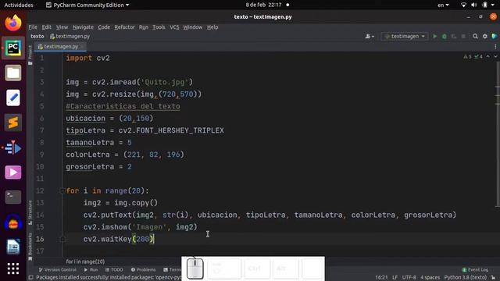Open the Window menu

193,27
